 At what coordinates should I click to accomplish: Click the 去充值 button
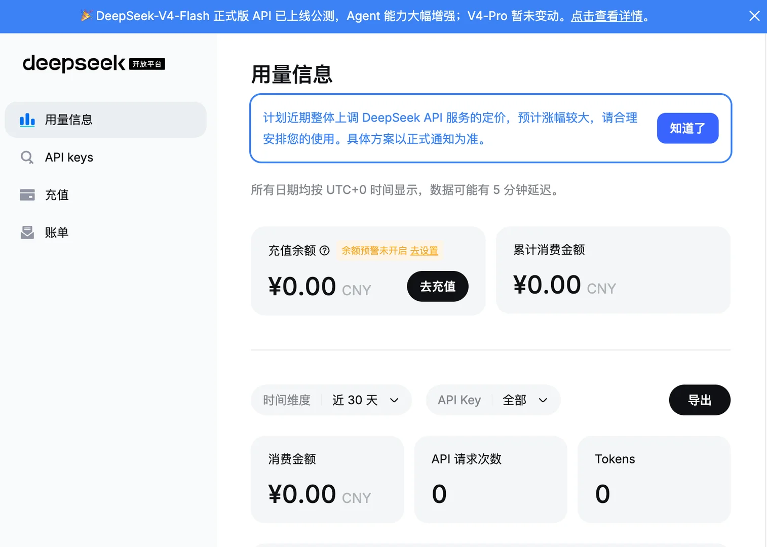[x=438, y=286]
